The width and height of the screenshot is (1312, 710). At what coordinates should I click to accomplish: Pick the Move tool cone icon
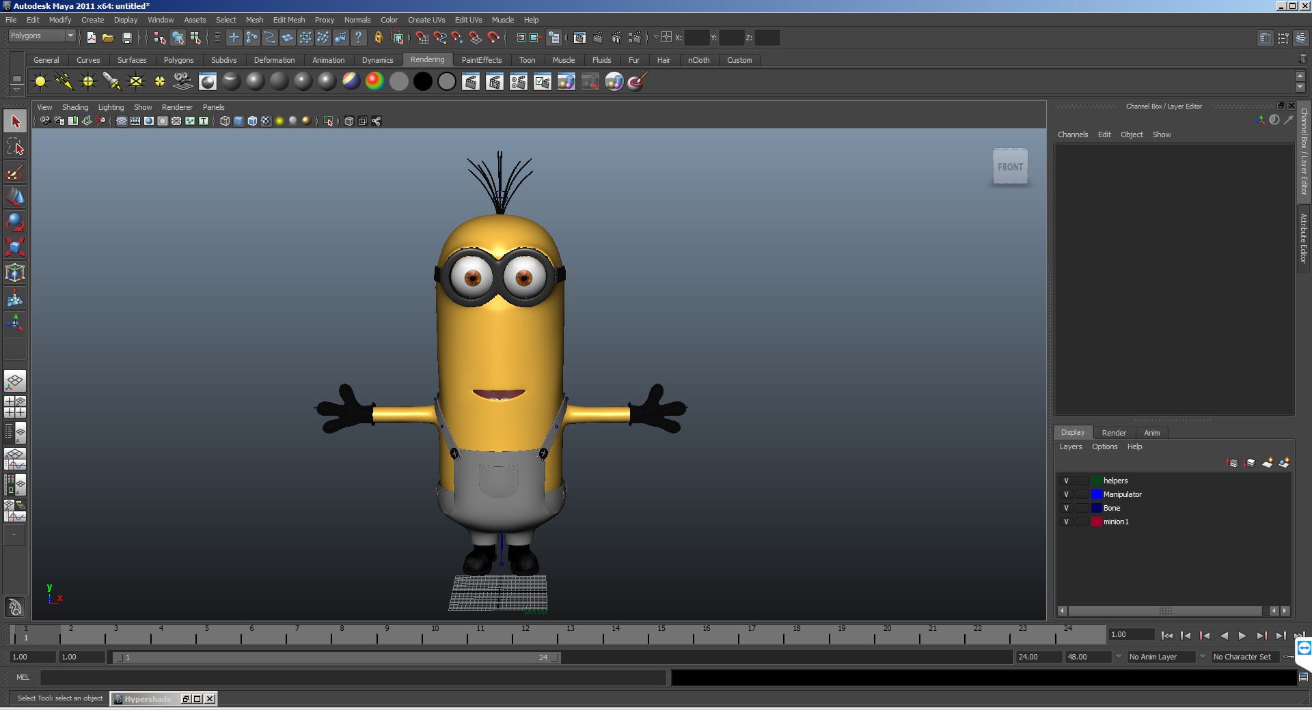(15, 197)
